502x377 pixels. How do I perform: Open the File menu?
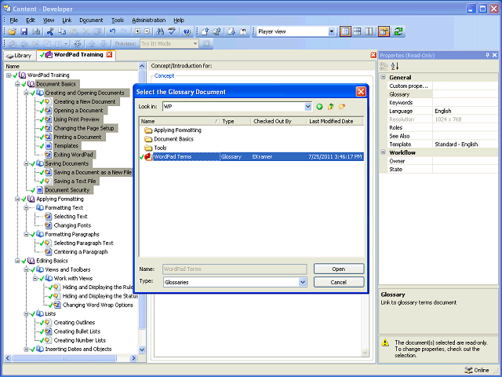[x=14, y=20]
